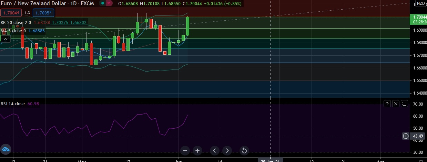Image resolution: width=427 pixels, height=162 pixels.
Task: Click the RSI value 60.98 reading
Action: (x=33, y=104)
